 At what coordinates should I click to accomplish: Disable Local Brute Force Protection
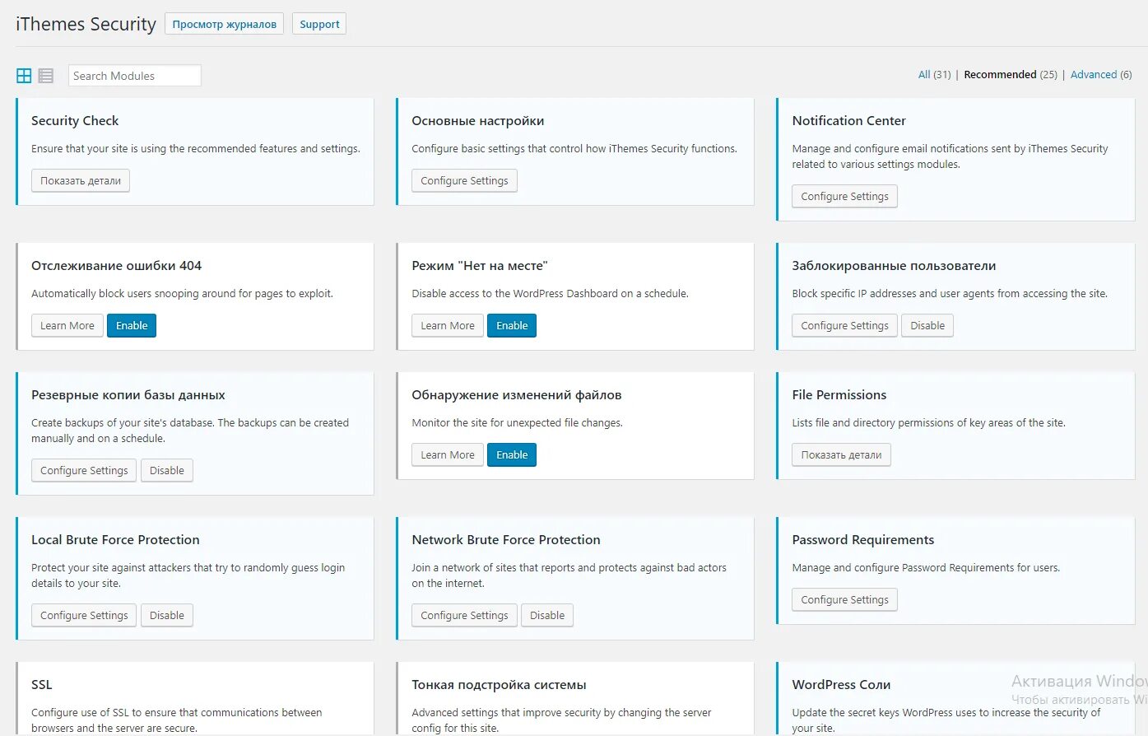pyautogui.click(x=167, y=616)
